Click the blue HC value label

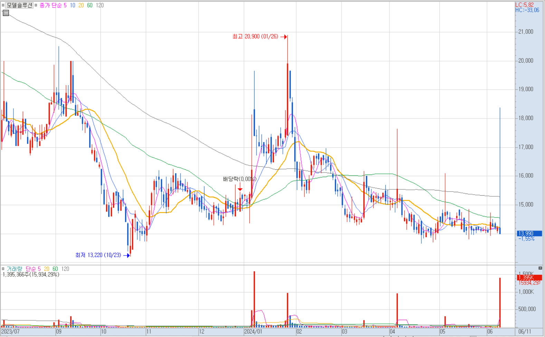[527, 10]
